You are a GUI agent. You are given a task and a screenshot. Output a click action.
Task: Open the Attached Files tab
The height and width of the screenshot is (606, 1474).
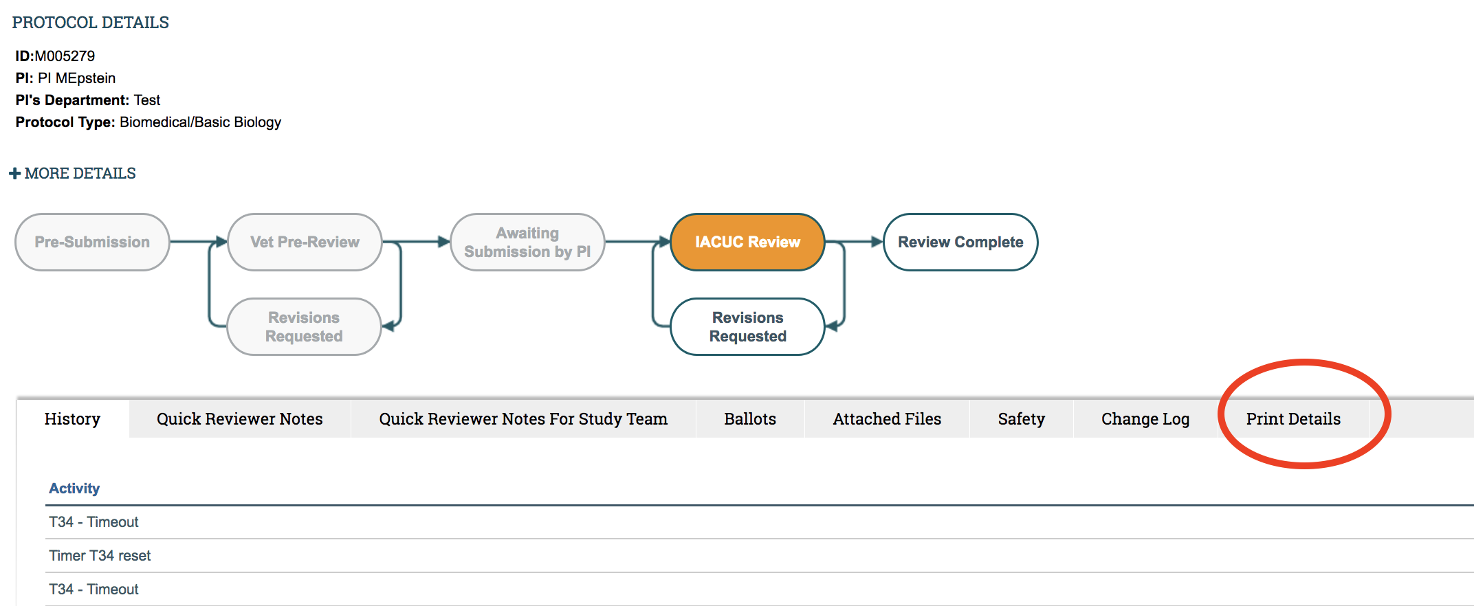[887, 419]
